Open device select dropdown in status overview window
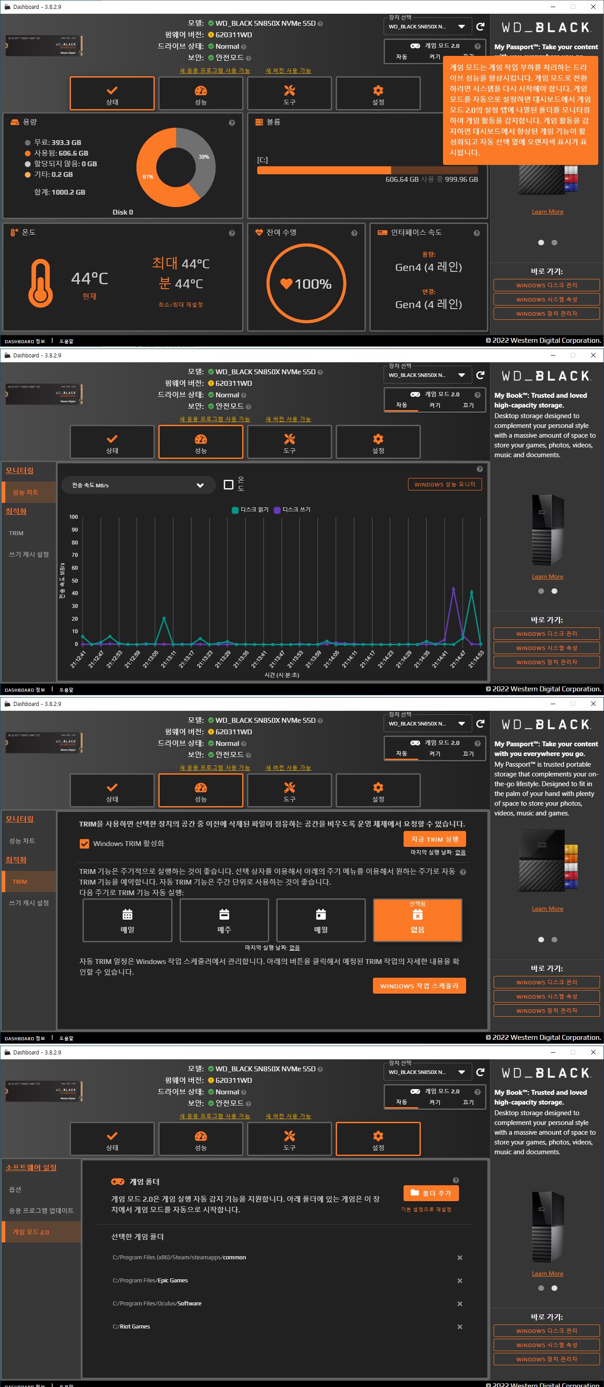 coord(428,27)
